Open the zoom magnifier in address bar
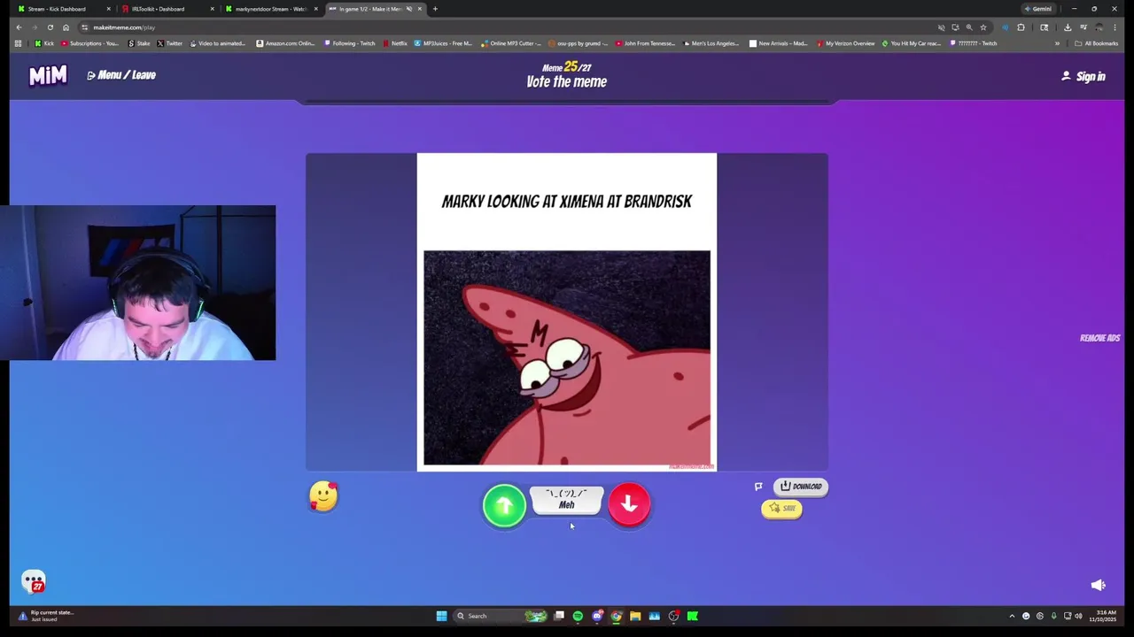The width and height of the screenshot is (1134, 637). click(x=968, y=27)
